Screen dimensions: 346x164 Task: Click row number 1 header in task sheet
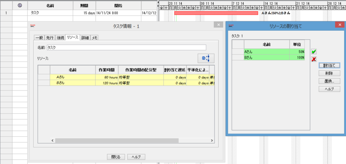click(x=6, y=13)
